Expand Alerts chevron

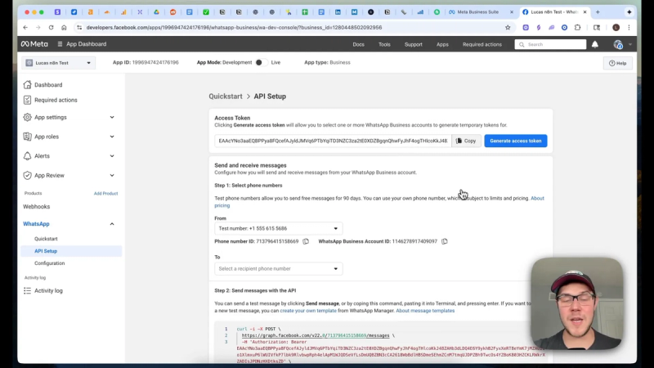point(112,156)
